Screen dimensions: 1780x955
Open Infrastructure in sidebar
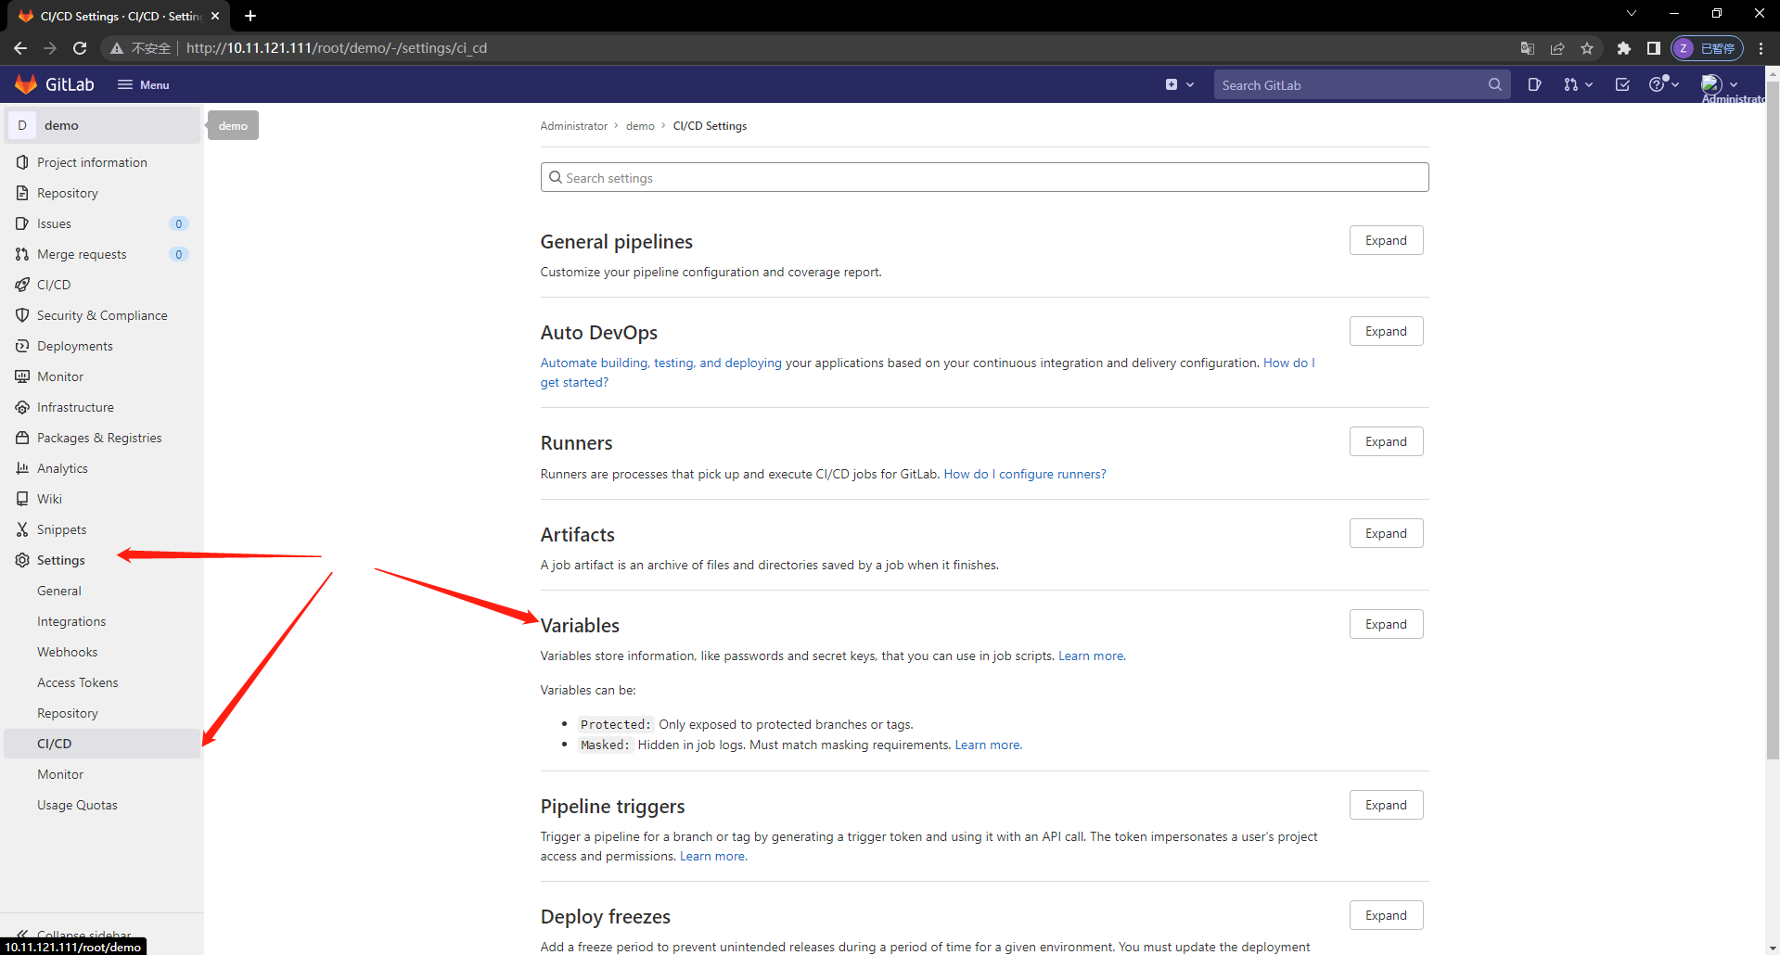coord(102,407)
